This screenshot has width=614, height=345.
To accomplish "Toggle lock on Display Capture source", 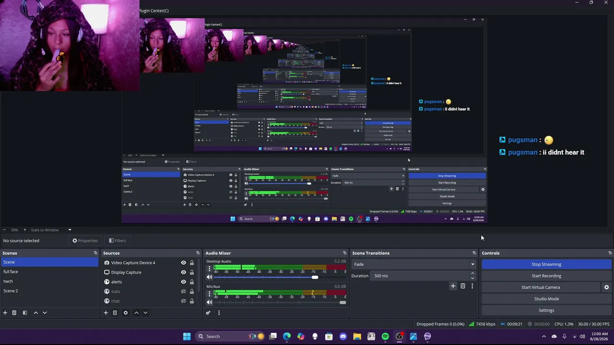I will pos(192,272).
